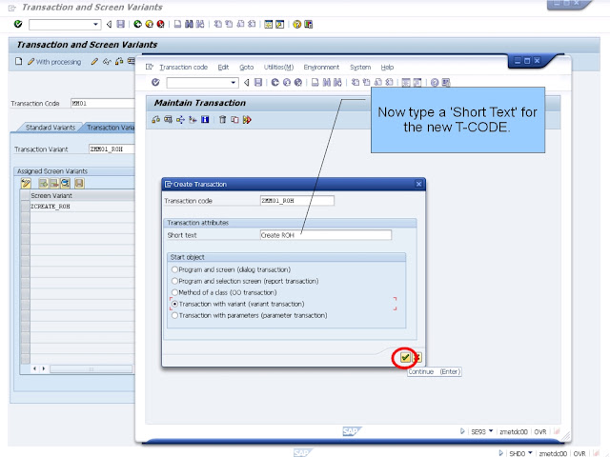Click Find binoculars icon in Transaction and Screen Variants
The width and height of the screenshot is (610, 457).
189,24
